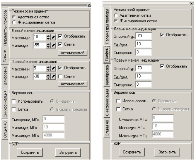The image size is (194, 160).
Task: Increase left channel Максимум with up arrow
Action: click(x=48, y=36)
